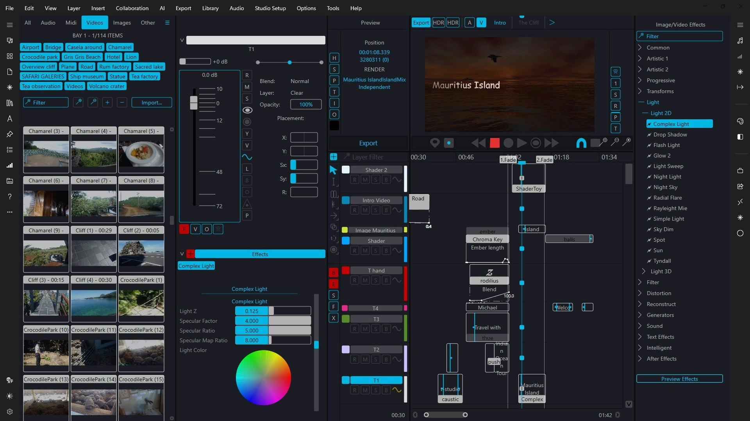Click the music notes icon in right sidebar

click(x=740, y=40)
